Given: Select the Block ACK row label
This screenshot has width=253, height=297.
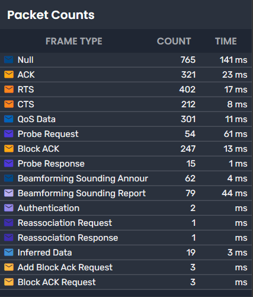Looking at the screenshot, I should tap(39, 149).
